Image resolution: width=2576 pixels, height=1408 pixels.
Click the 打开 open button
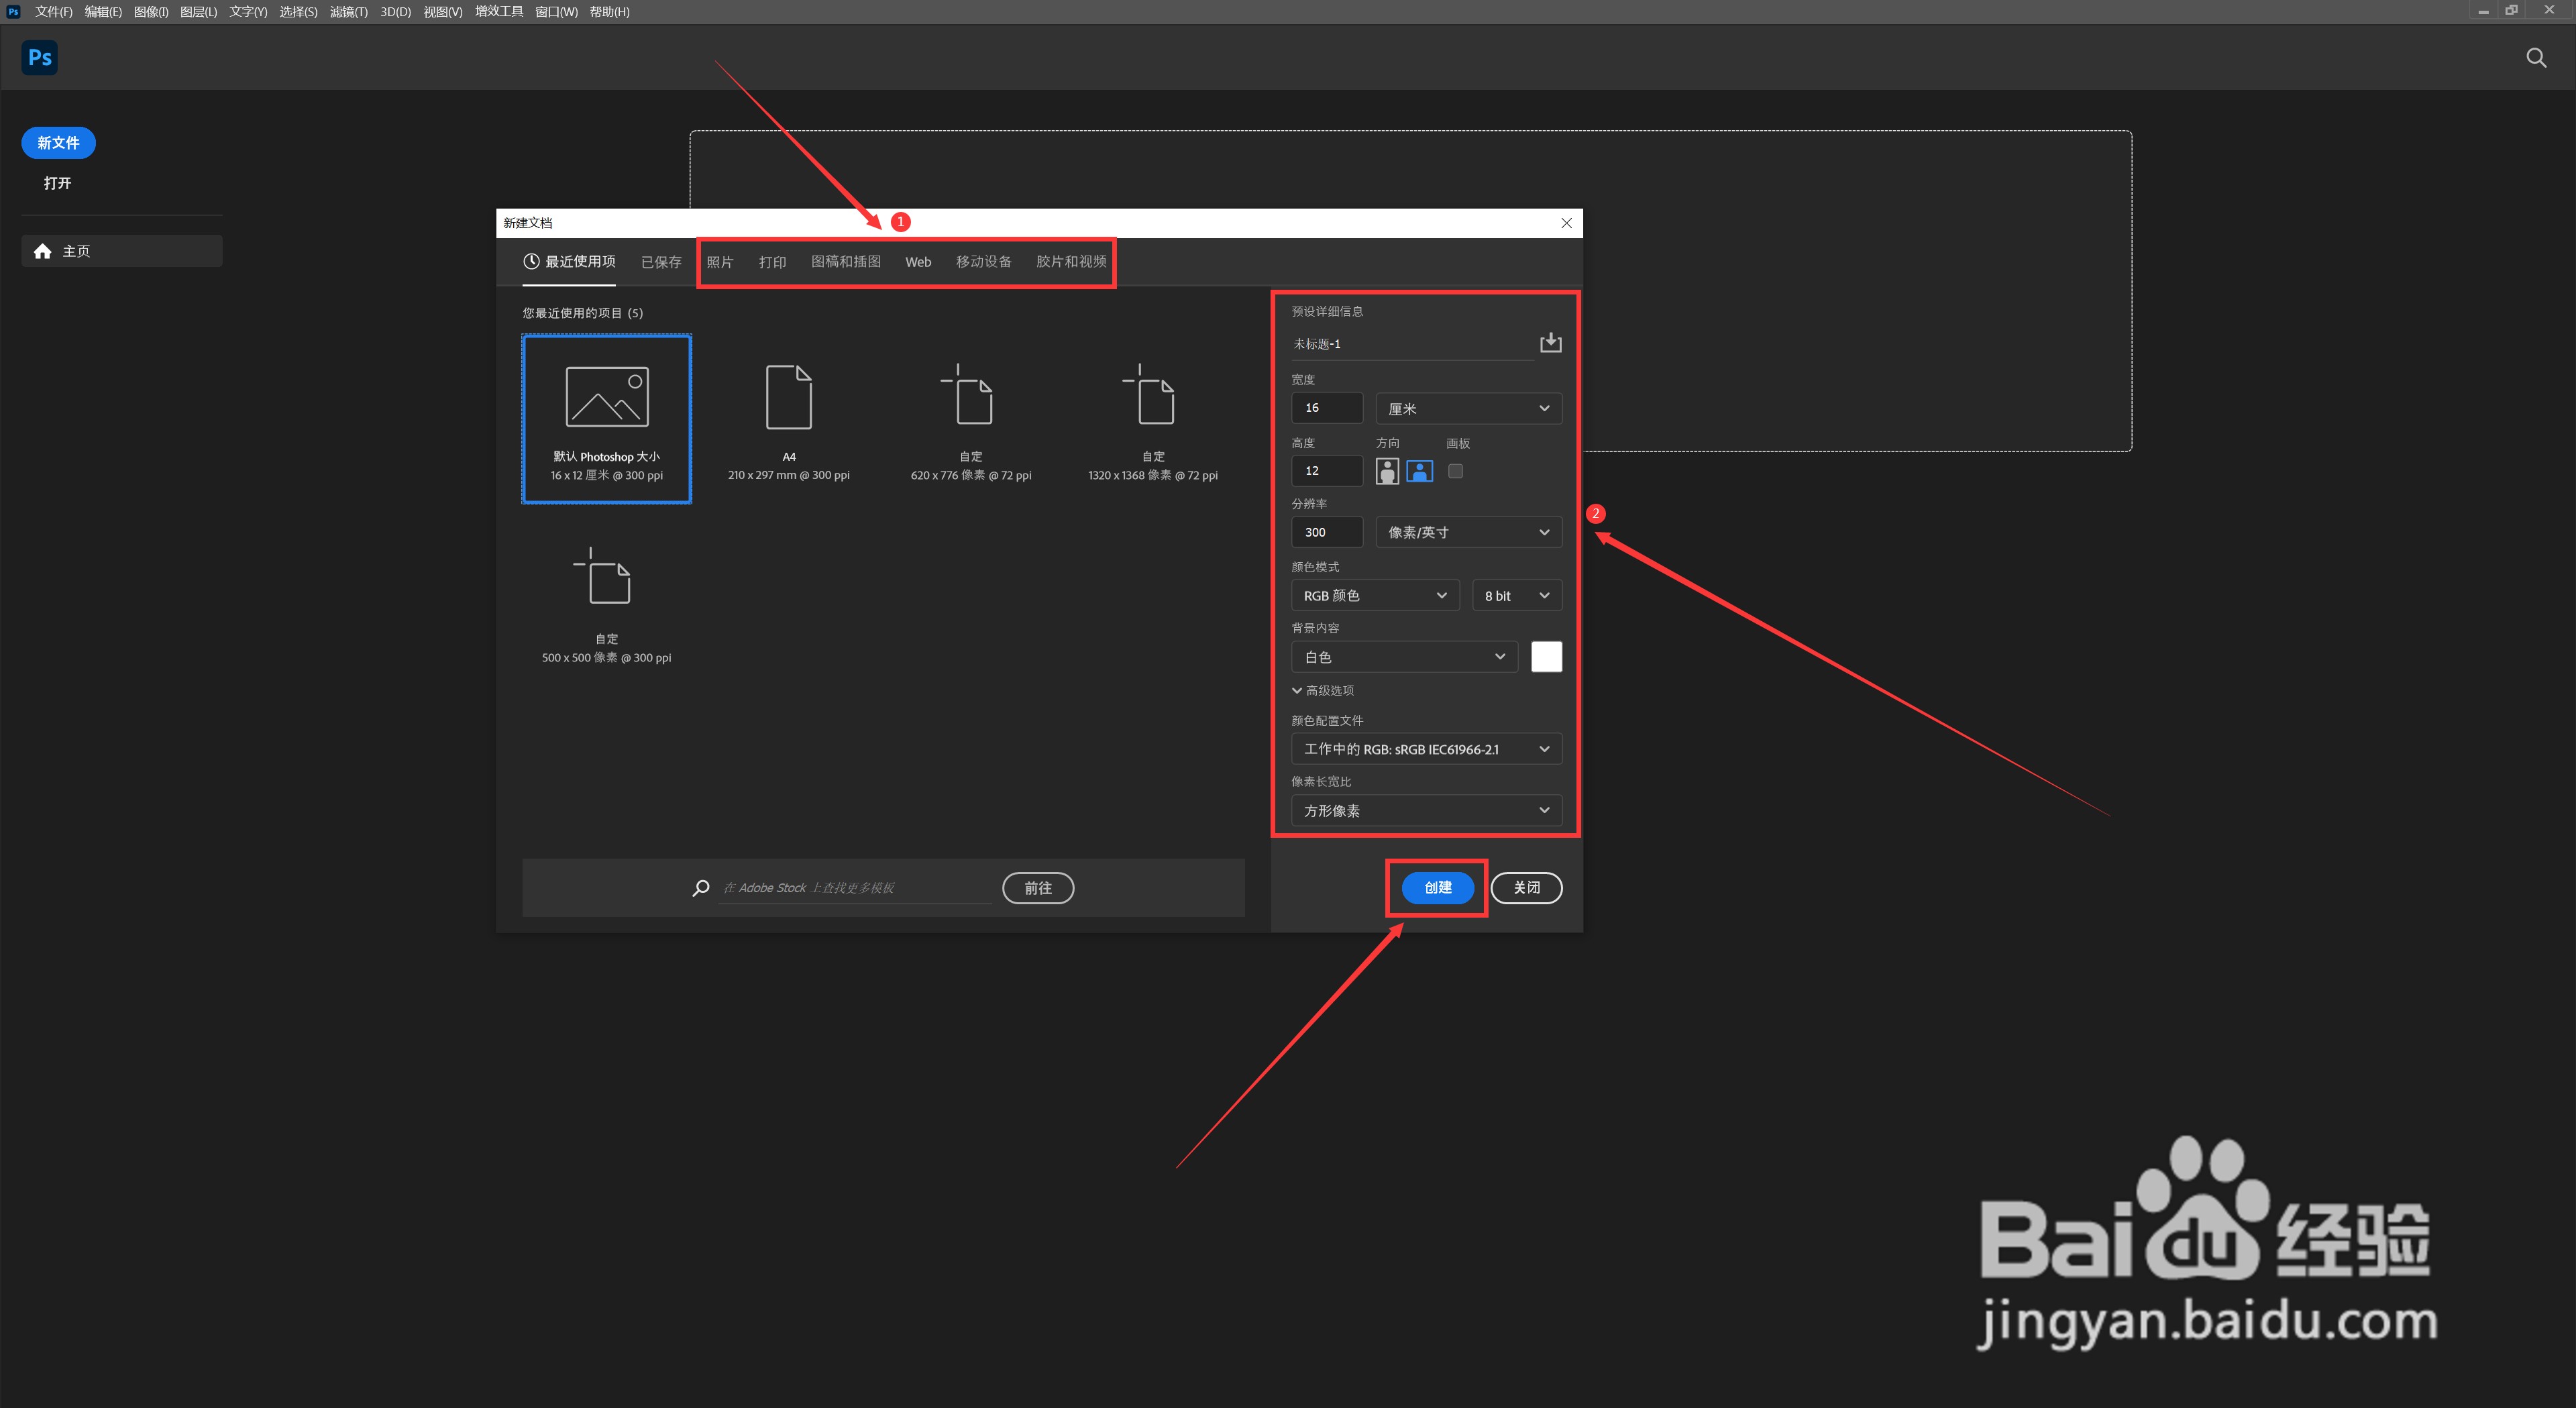coord(57,183)
